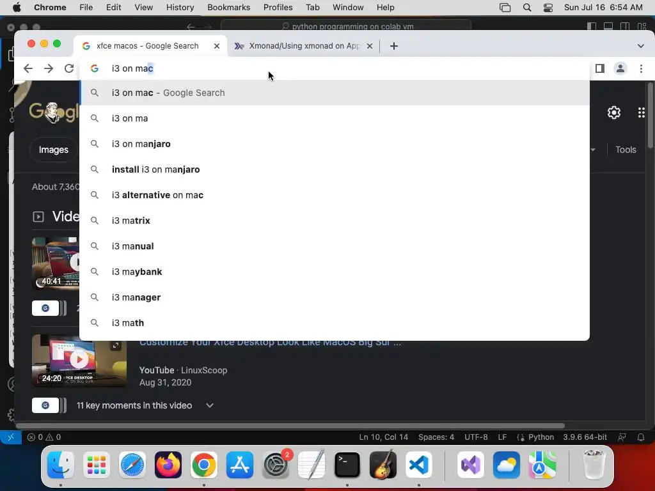
Task: Open Terminal from the dock
Action: tap(347, 465)
